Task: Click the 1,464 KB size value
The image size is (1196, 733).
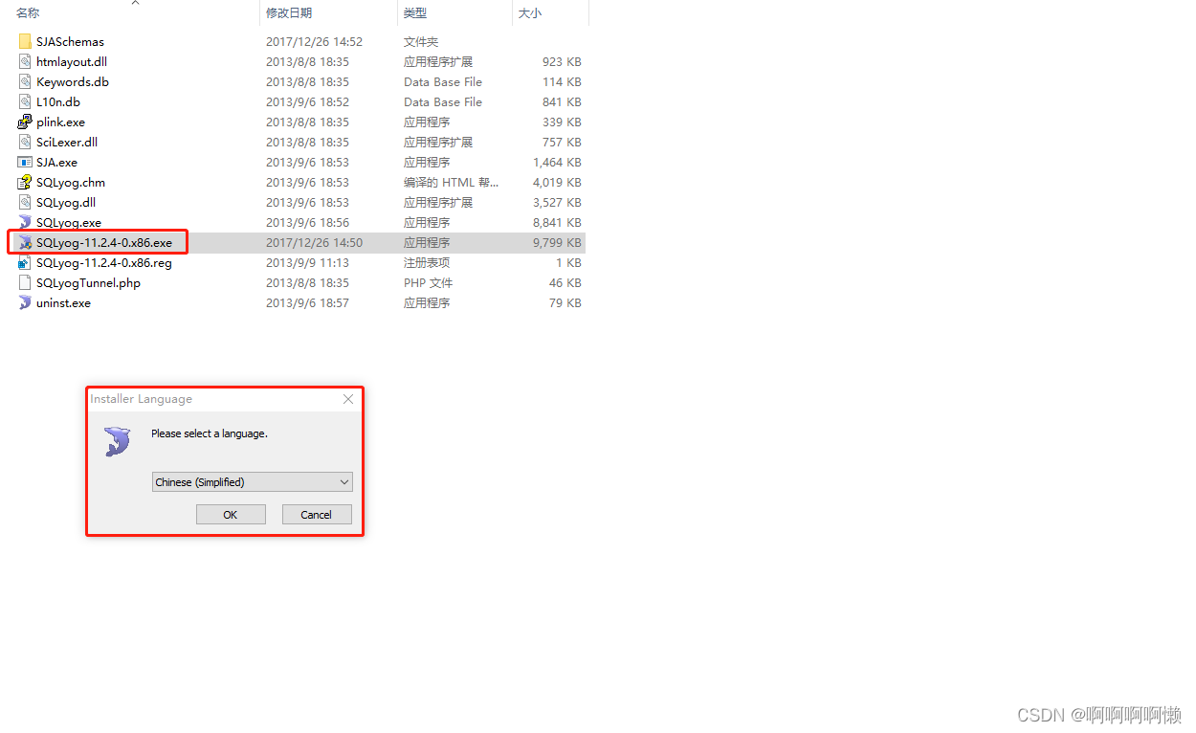Action: (x=558, y=162)
